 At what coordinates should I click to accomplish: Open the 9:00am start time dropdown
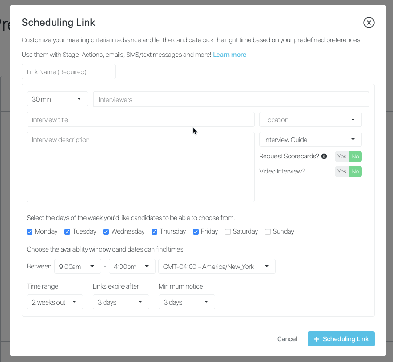78,266
